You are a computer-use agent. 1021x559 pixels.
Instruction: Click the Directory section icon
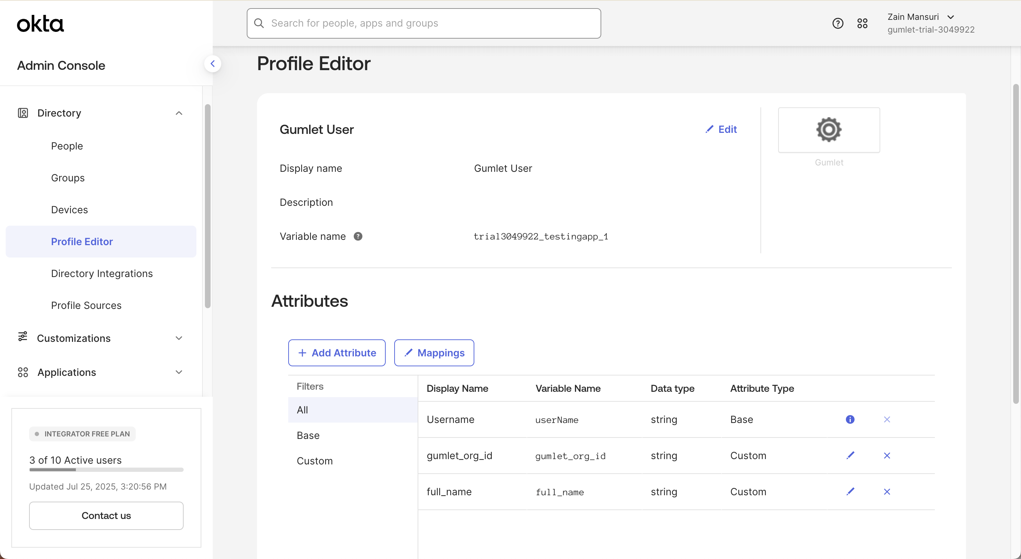(x=23, y=113)
